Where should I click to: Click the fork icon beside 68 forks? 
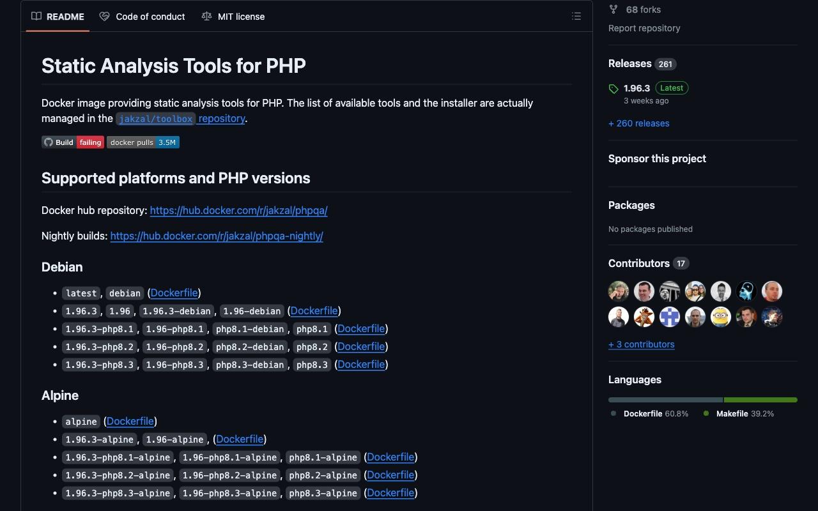[613, 10]
